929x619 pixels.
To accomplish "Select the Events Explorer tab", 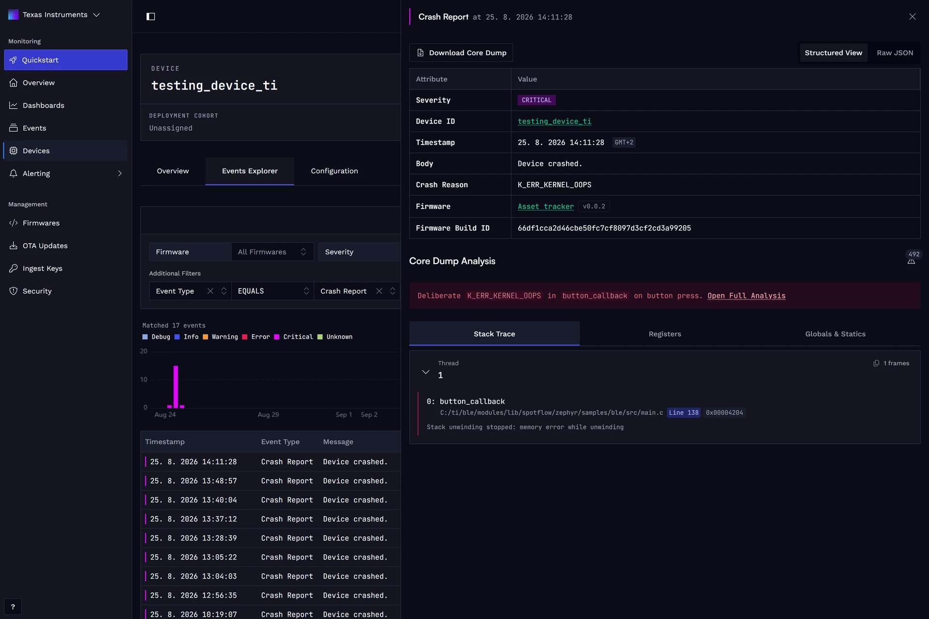I will click(x=250, y=171).
